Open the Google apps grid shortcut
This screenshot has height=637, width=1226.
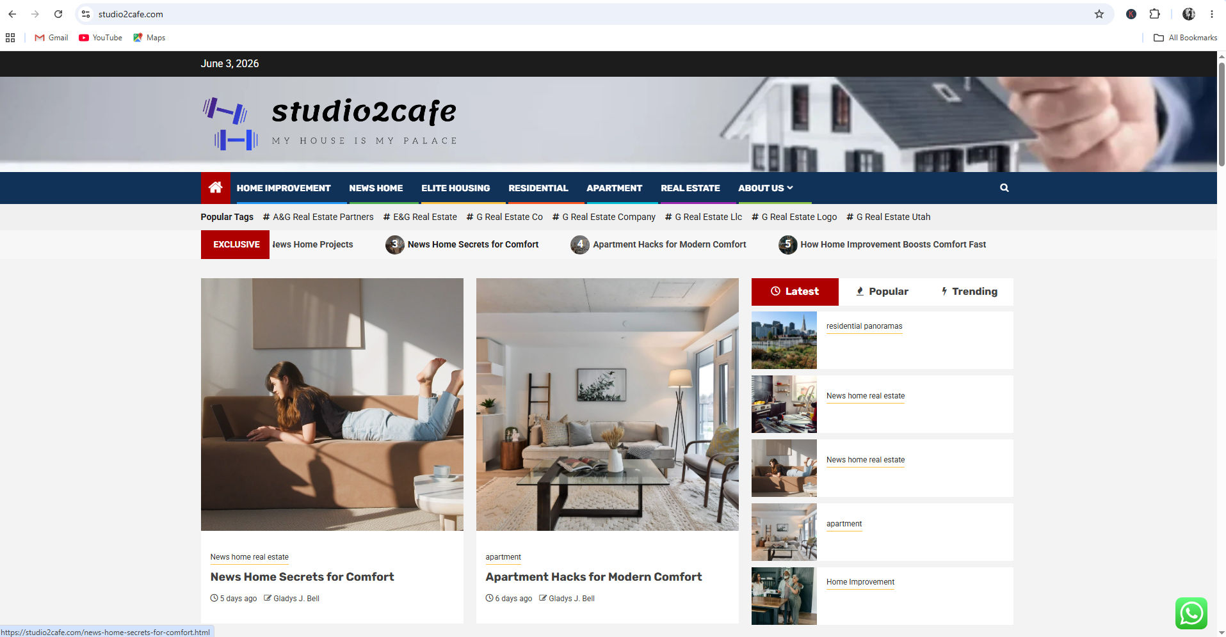[x=10, y=38]
